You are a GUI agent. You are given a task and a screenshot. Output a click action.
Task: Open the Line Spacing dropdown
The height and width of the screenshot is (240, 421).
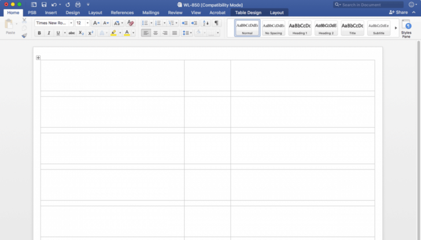click(187, 33)
